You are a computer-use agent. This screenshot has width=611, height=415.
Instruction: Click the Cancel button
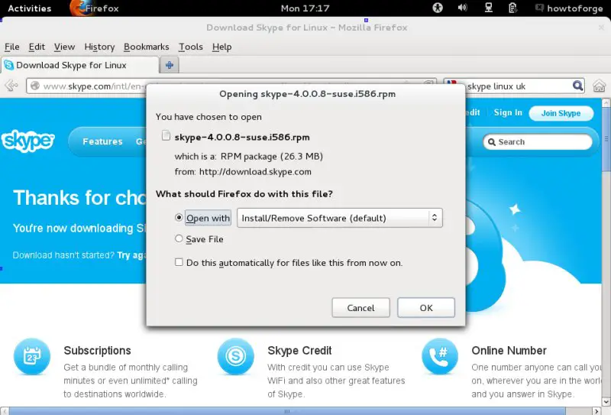pyautogui.click(x=360, y=308)
